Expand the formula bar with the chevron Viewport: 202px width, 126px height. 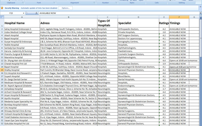point(201,13)
